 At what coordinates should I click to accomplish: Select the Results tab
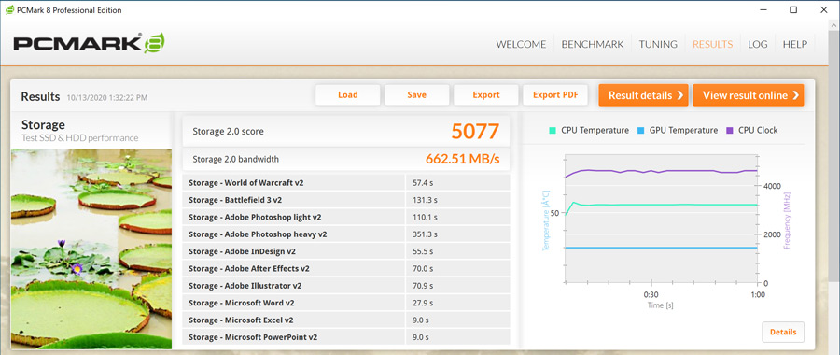(712, 45)
